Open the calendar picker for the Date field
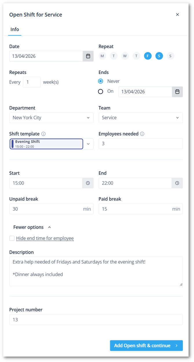 point(88,56)
